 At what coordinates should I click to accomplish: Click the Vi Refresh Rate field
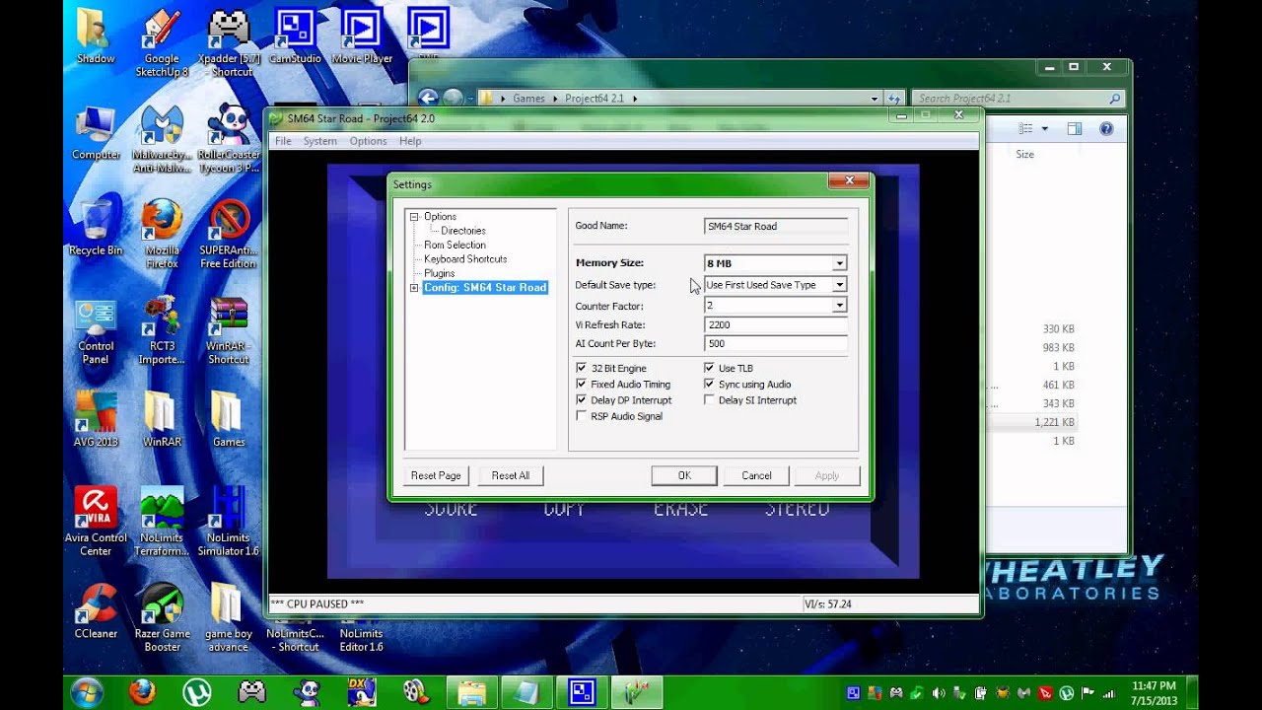coord(776,324)
